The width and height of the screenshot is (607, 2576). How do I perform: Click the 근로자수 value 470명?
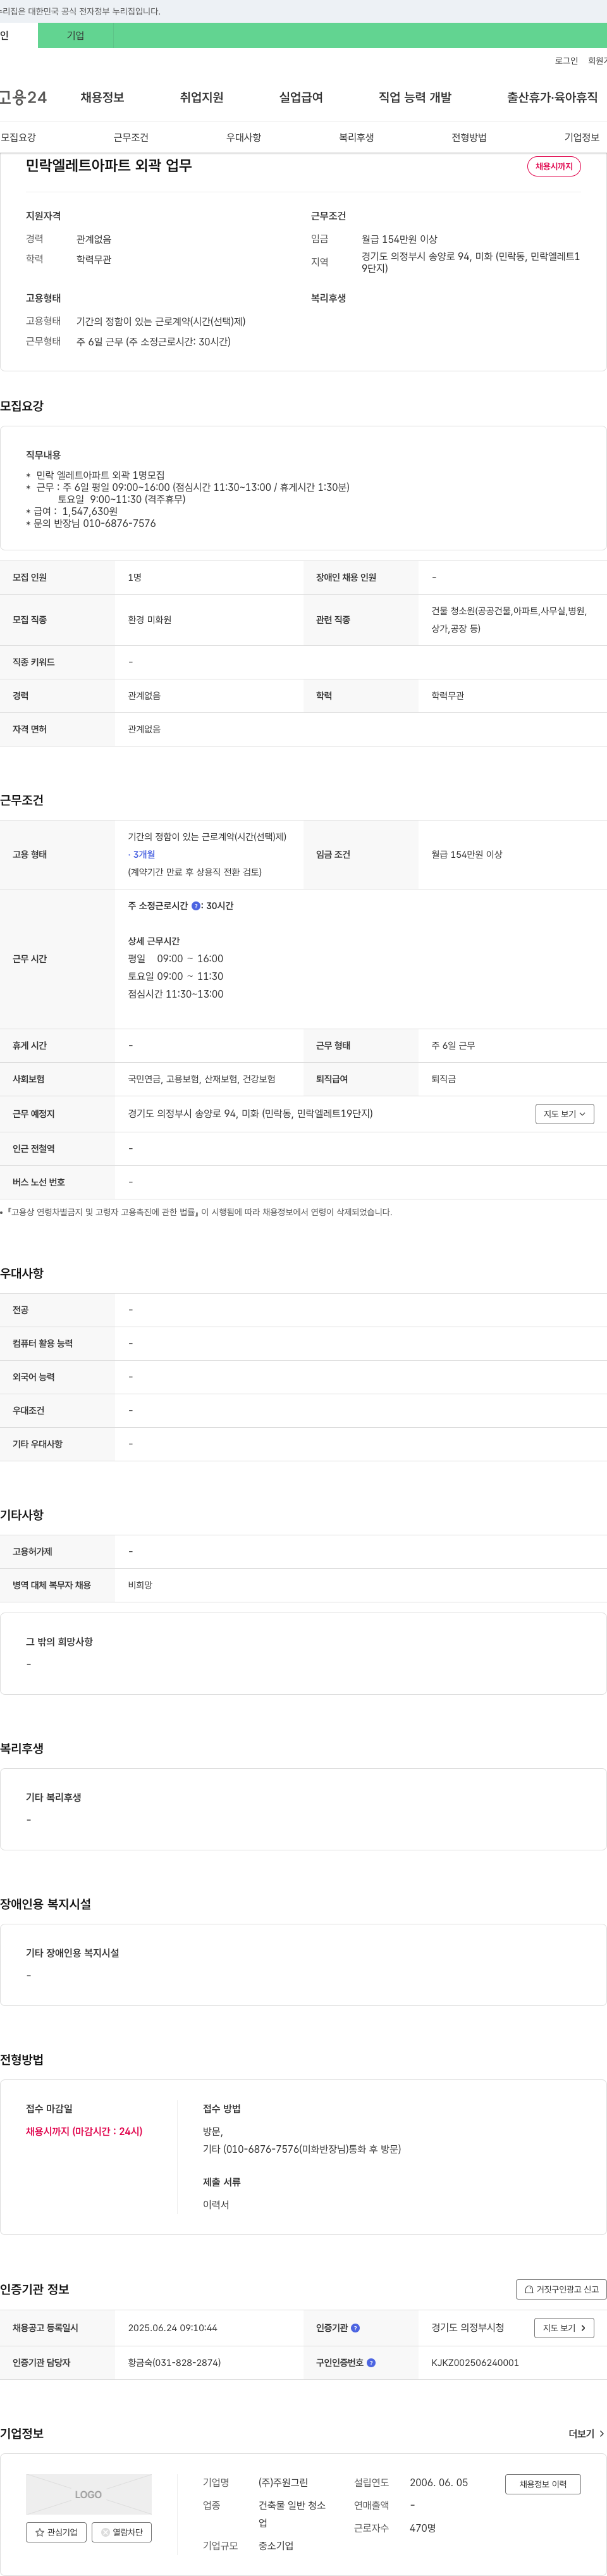(x=423, y=2528)
